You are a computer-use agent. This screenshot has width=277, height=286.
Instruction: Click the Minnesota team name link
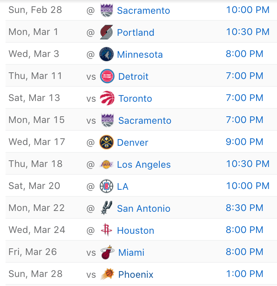pyautogui.click(x=140, y=55)
